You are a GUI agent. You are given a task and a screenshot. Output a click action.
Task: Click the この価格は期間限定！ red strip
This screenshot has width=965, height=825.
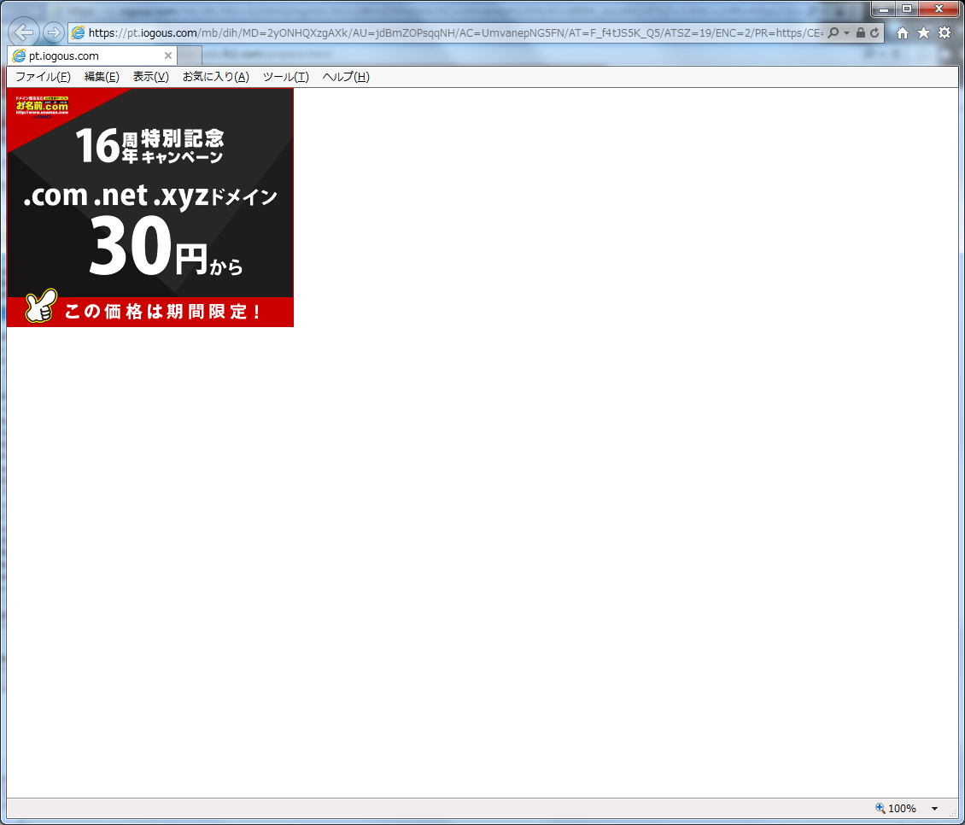150,312
